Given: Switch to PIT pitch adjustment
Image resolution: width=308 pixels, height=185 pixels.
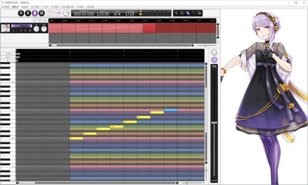Looking at the screenshot, I should pos(154,13).
